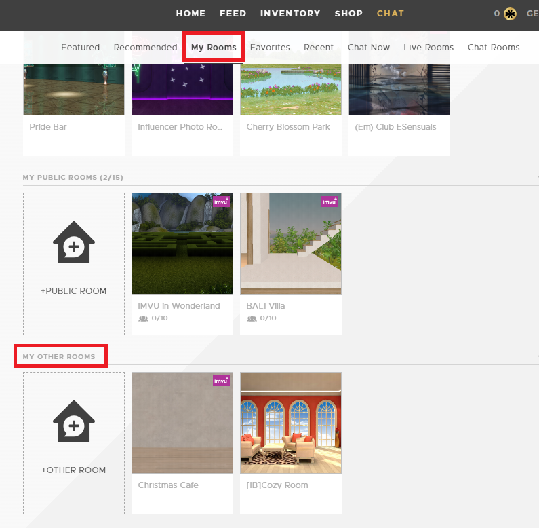Open the SHOP section
This screenshot has width=539, height=528.
(x=348, y=14)
